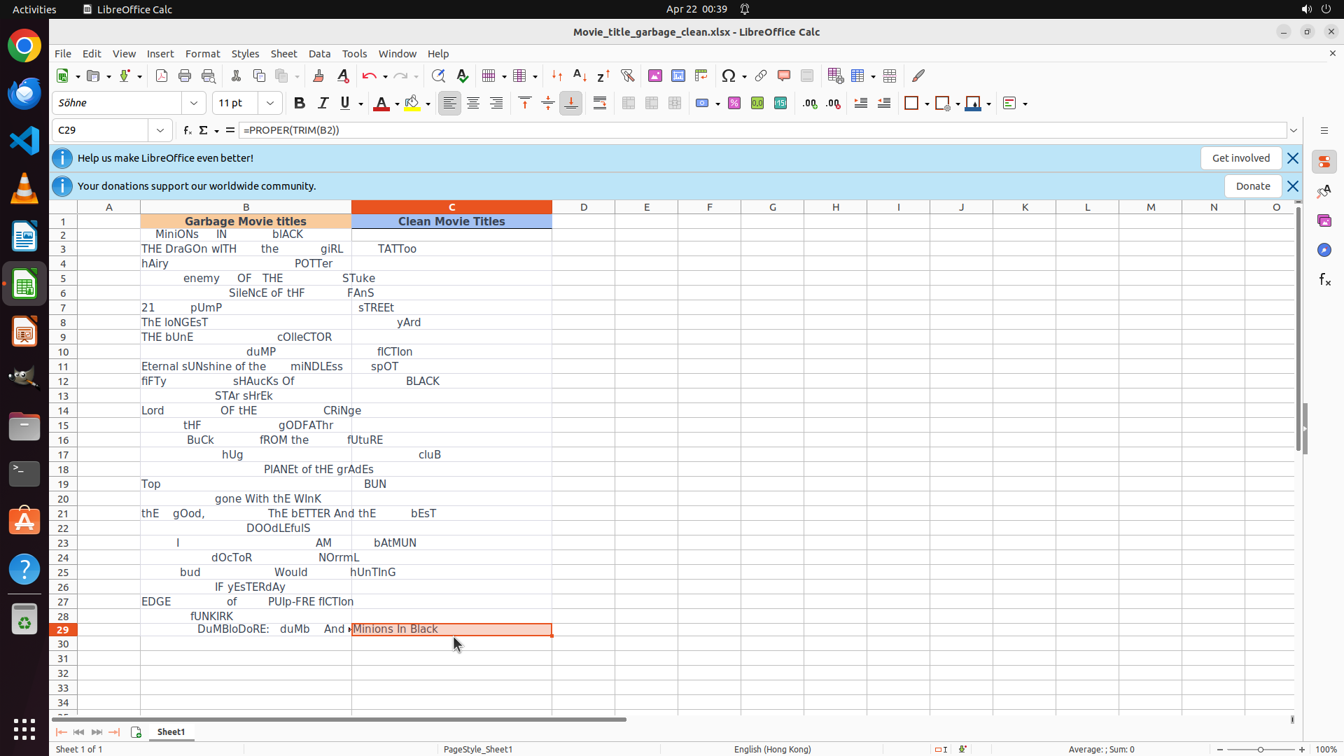Click the zoom slider in status bar
This screenshot has height=756, width=1344.
coord(1260,749)
